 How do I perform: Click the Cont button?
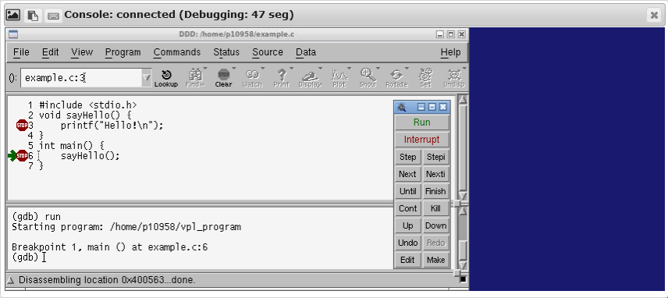pos(407,208)
